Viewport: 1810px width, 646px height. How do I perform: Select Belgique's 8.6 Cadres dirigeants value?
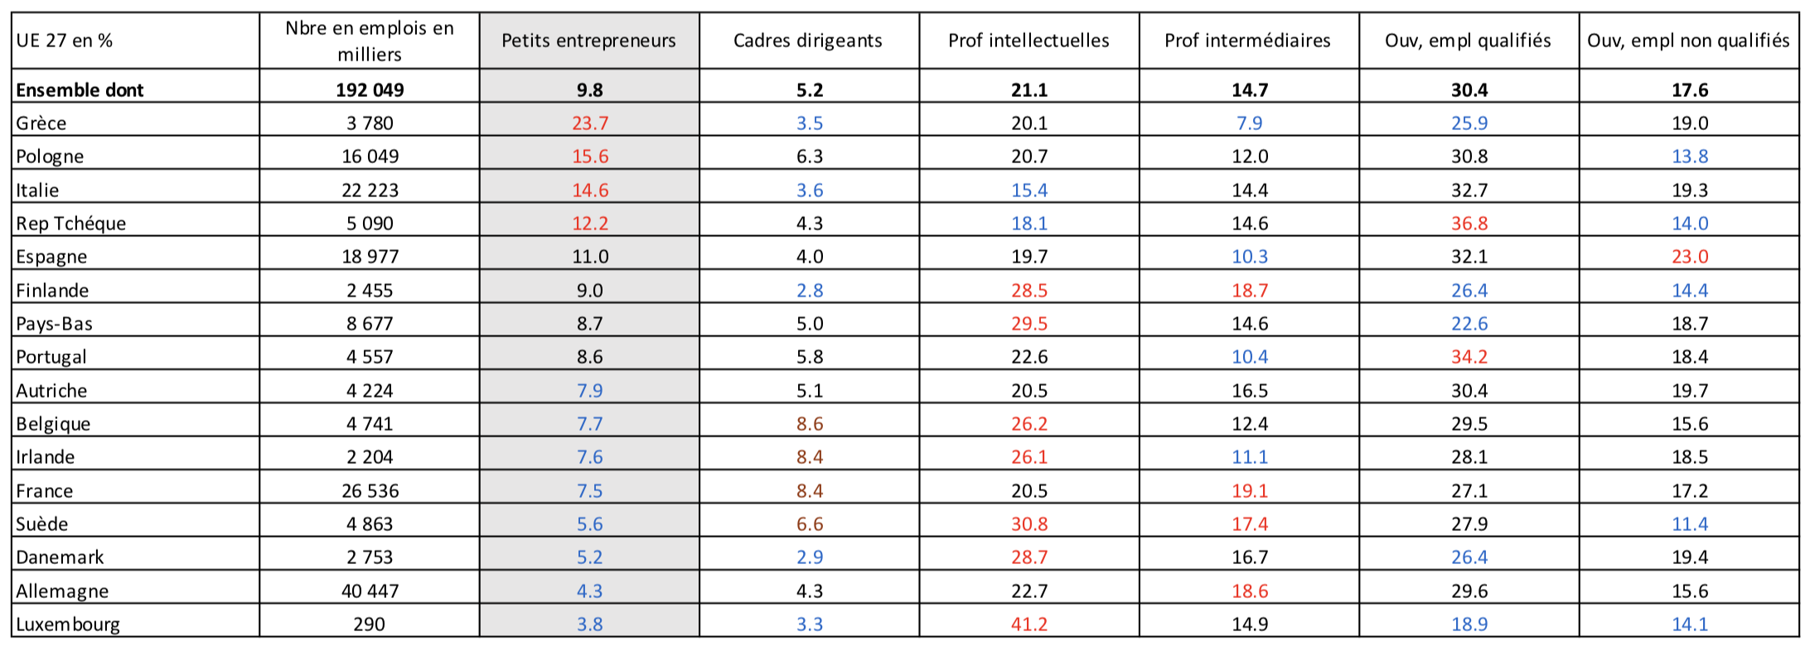coord(810,424)
